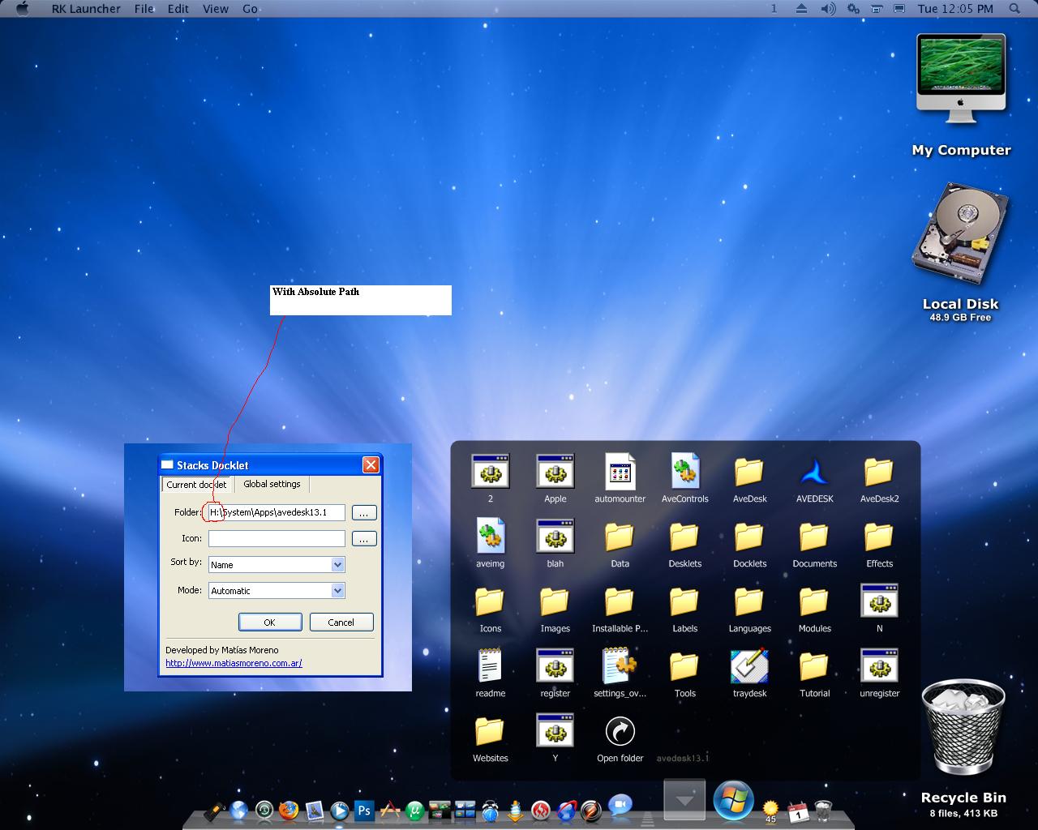Click the eject icon in the menu bar

pos(801,9)
